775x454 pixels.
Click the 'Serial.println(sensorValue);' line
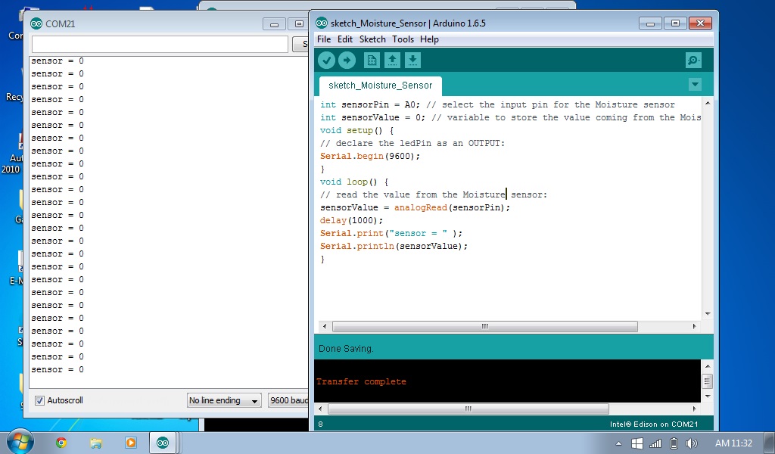(394, 246)
